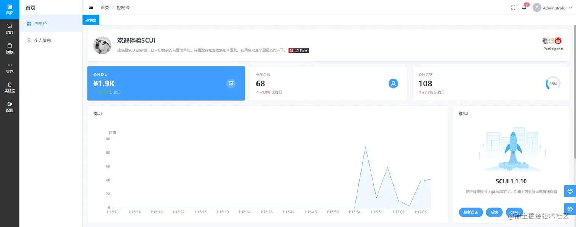The width and height of the screenshot is (576, 227).
Task: Click the 25% visitor progress gauge
Action: pyautogui.click(x=552, y=83)
